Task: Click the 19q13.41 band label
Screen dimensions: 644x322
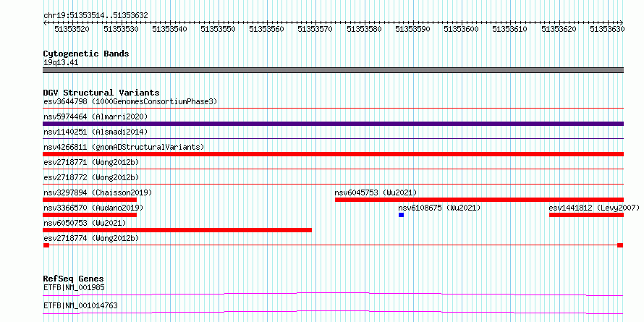Action: tap(61, 63)
